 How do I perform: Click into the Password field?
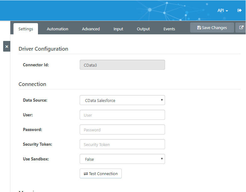[x=122, y=130]
